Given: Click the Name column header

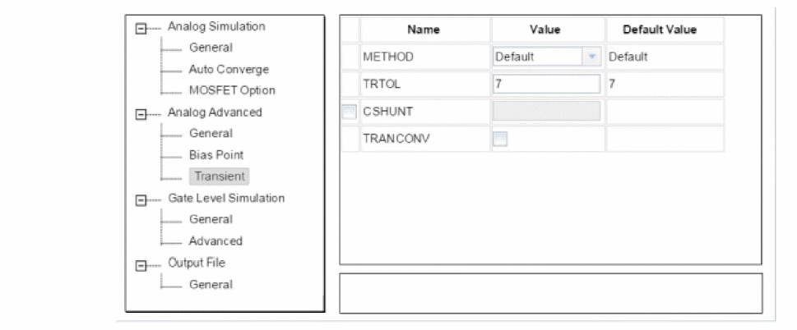Looking at the screenshot, I should click(x=424, y=30).
